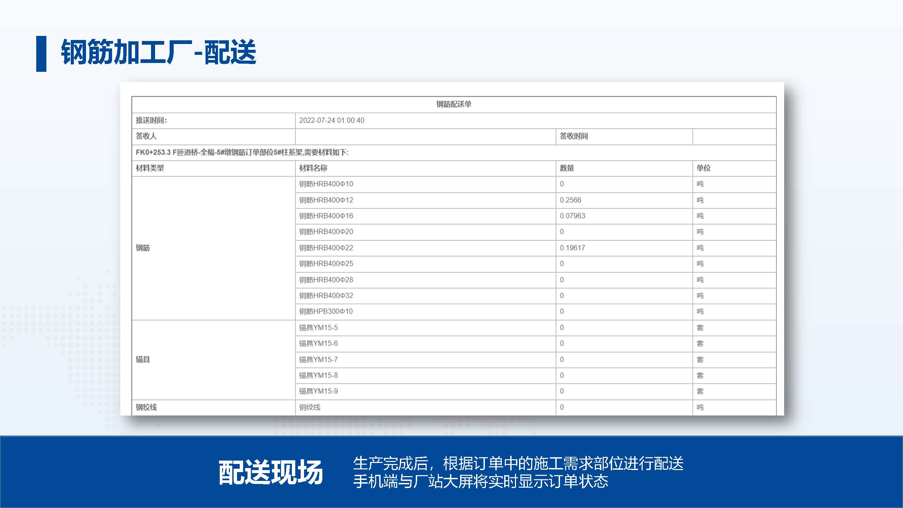Click the quantity value 0.07963

click(572, 216)
